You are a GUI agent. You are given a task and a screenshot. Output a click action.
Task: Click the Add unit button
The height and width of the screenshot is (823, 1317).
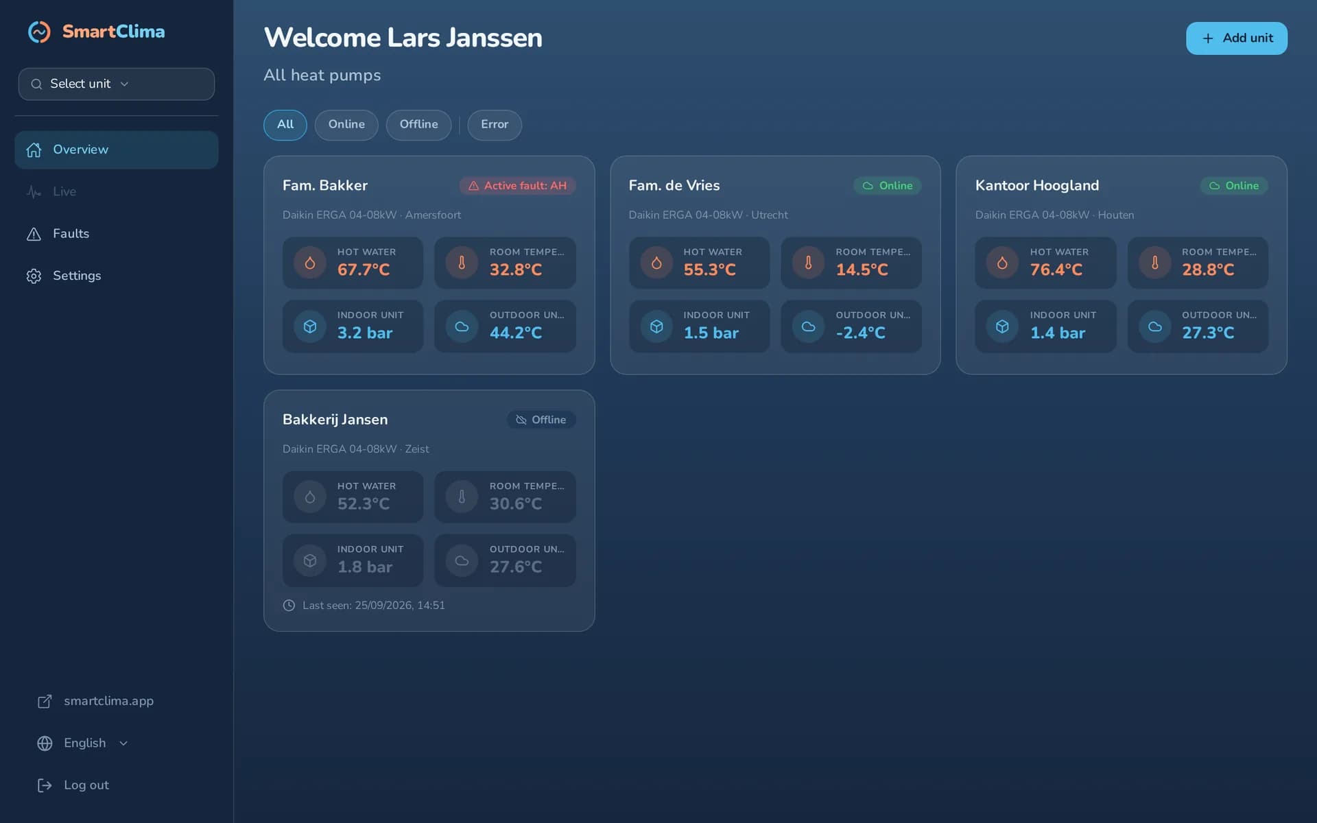point(1236,38)
